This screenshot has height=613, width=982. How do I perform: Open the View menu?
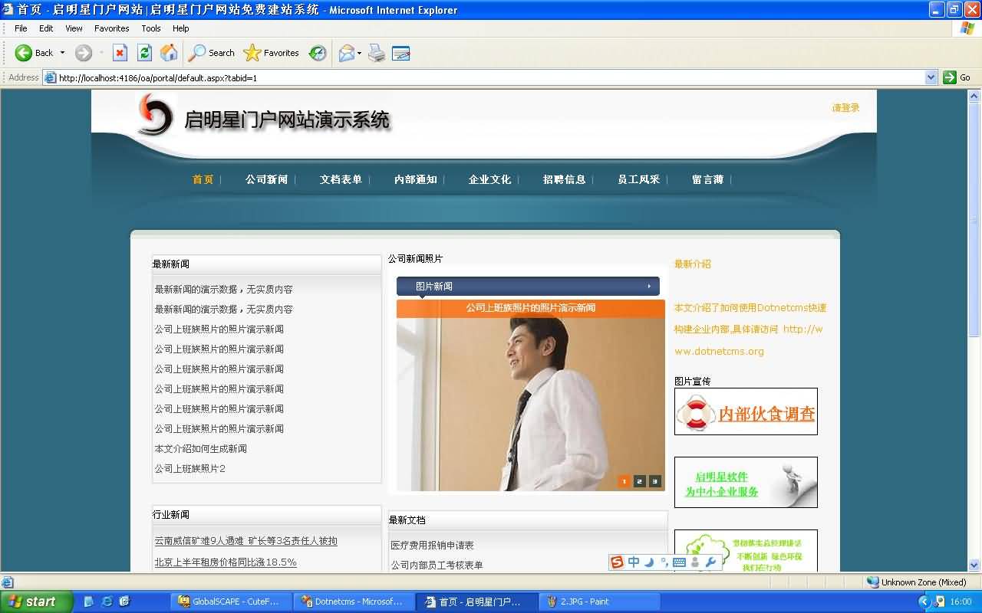(x=74, y=28)
